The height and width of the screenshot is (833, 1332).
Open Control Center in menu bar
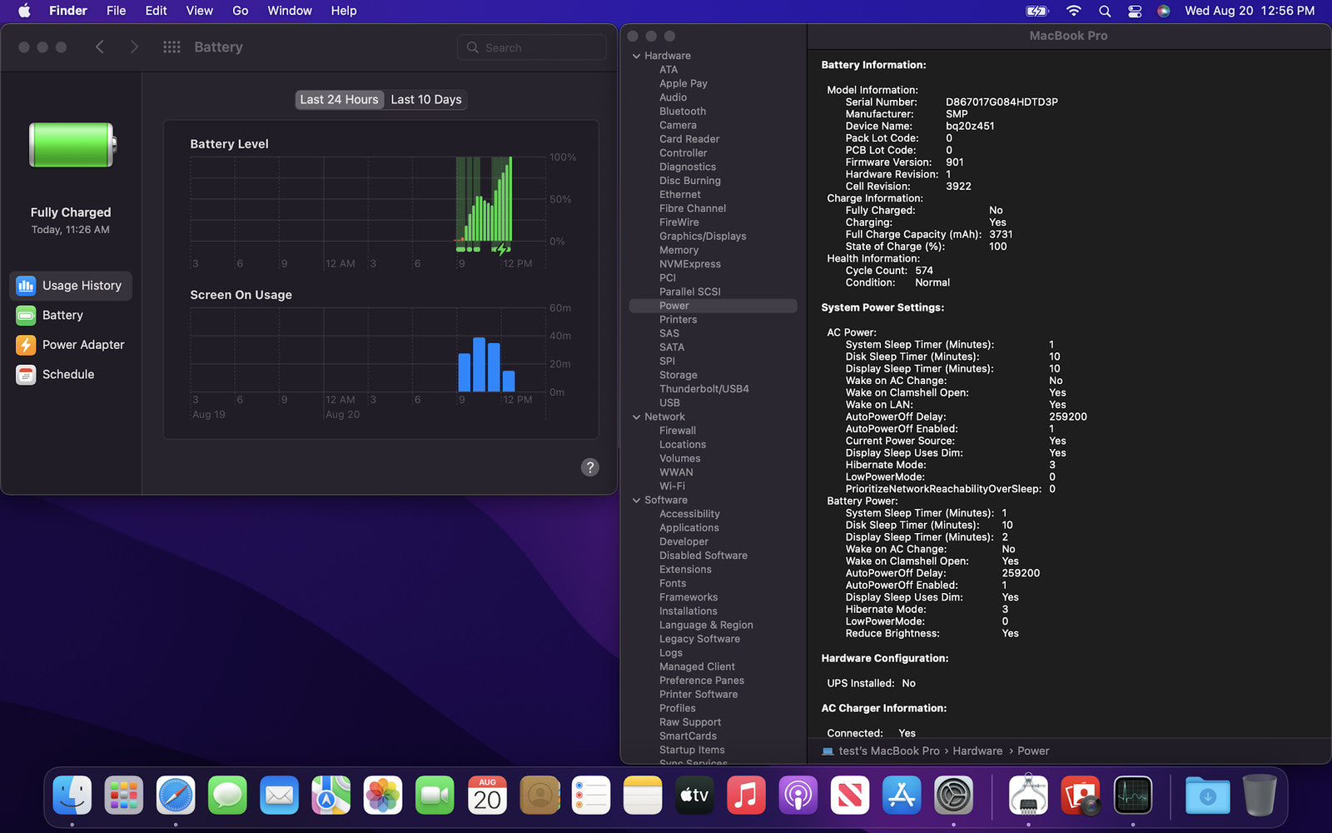coord(1135,11)
